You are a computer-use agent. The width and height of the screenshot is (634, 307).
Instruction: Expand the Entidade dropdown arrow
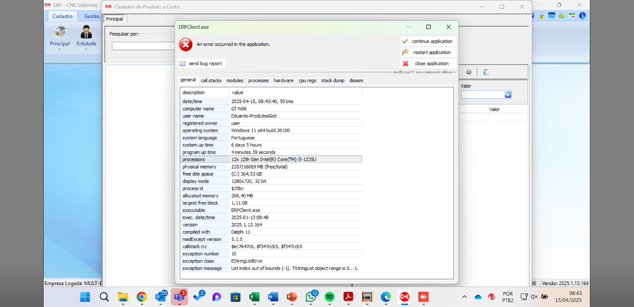click(x=86, y=49)
